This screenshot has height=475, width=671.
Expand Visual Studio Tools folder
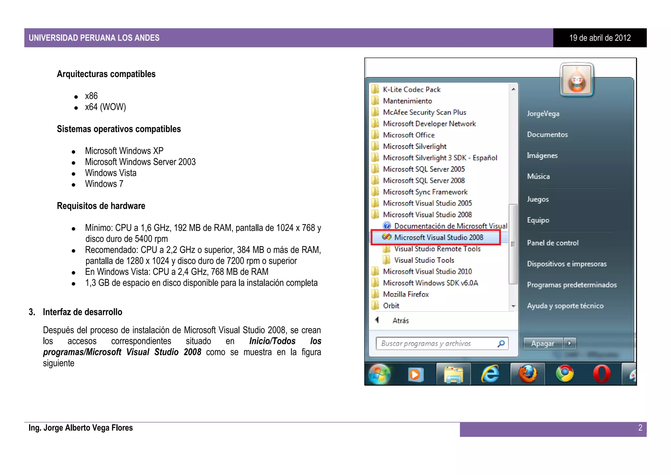click(424, 260)
